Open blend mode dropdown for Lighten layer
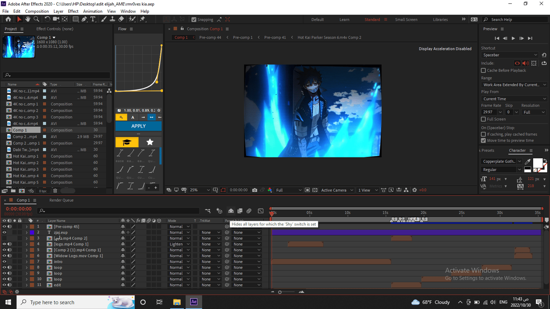Image resolution: width=550 pixels, height=309 pixels. click(179, 244)
